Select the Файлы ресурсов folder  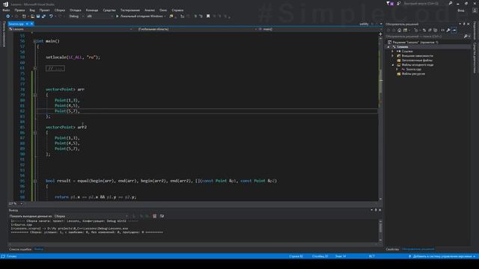(x=413, y=74)
